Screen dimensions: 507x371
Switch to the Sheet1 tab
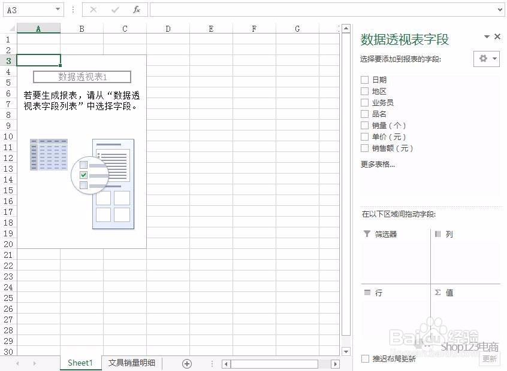click(80, 363)
